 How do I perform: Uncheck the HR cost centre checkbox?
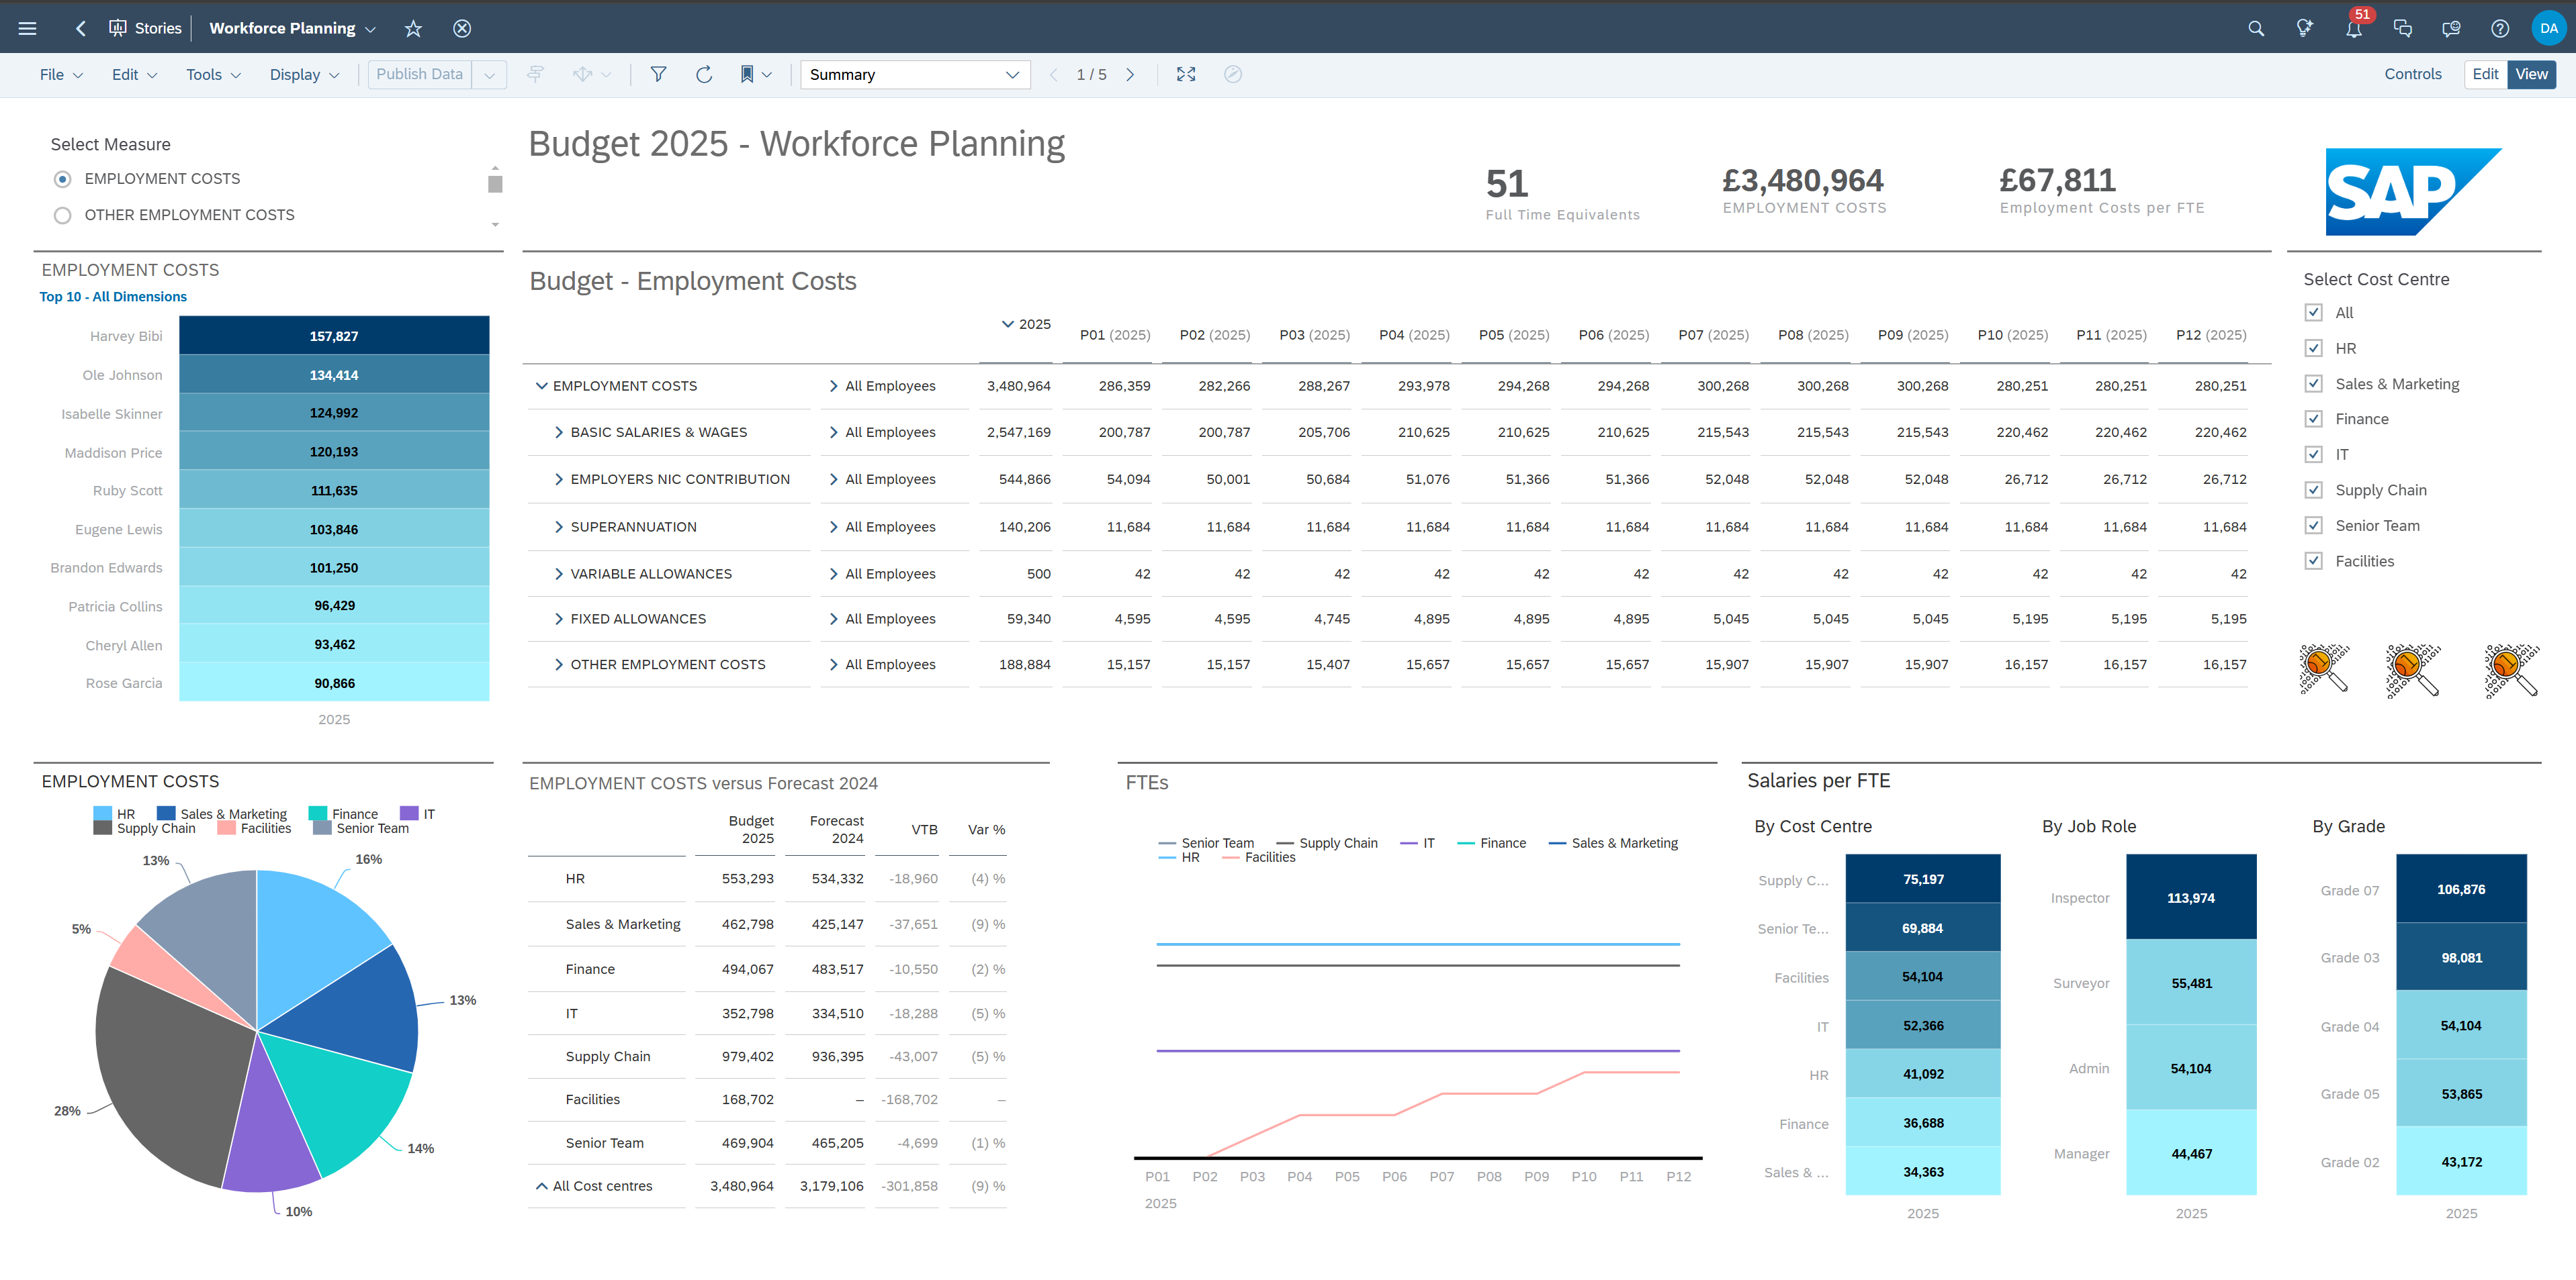(2313, 349)
